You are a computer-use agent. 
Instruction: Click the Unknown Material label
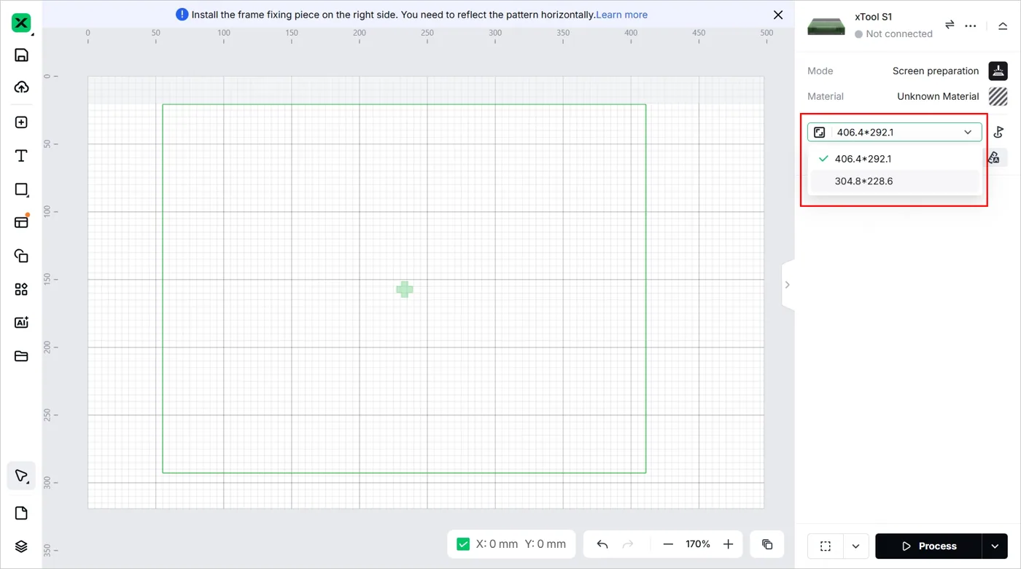pos(938,96)
